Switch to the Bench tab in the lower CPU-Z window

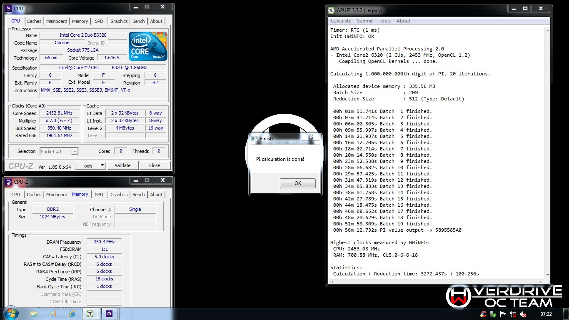(x=139, y=195)
